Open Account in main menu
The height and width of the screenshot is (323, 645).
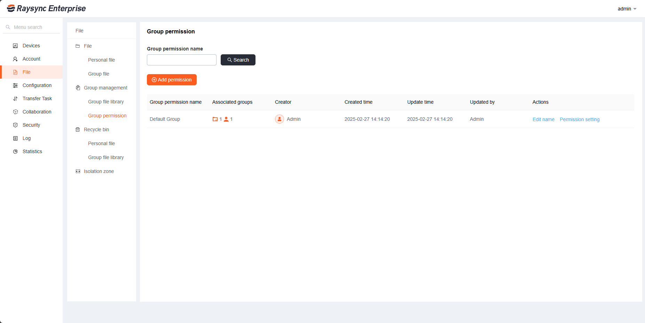click(x=31, y=59)
